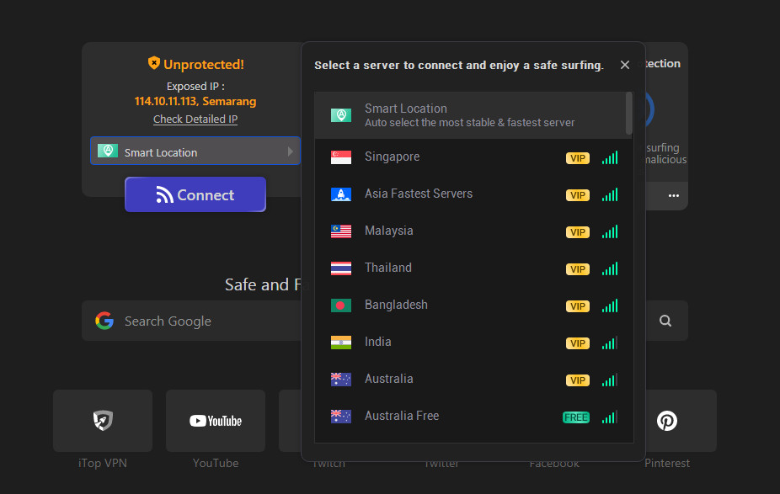Choose the Australia VIP server
Image resolution: width=780 pixels, height=494 pixels.
tap(473, 380)
